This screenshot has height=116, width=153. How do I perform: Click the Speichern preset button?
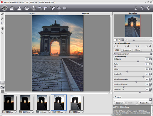(120, 103)
